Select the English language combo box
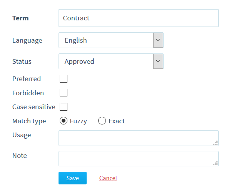Viewport: 226px width, 194px height. 111,40
